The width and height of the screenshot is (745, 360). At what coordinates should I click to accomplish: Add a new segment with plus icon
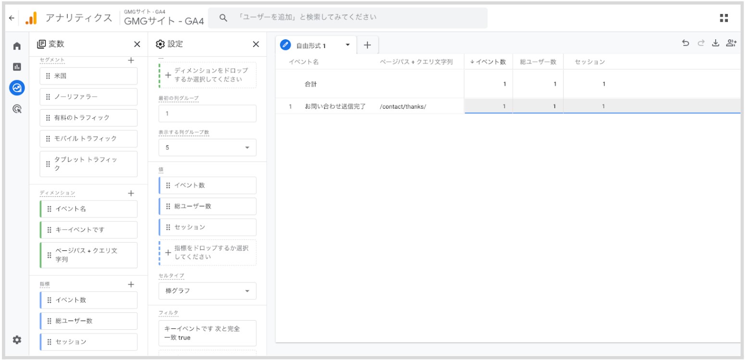tap(131, 60)
